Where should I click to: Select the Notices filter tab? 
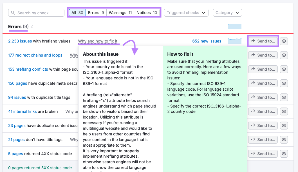click(x=147, y=13)
